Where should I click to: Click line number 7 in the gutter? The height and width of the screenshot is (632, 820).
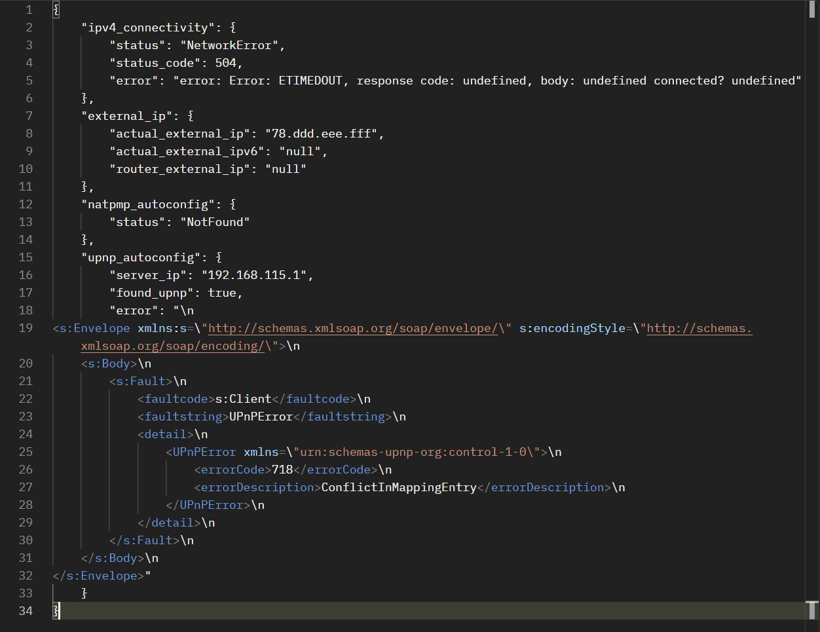tap(29, 116)
